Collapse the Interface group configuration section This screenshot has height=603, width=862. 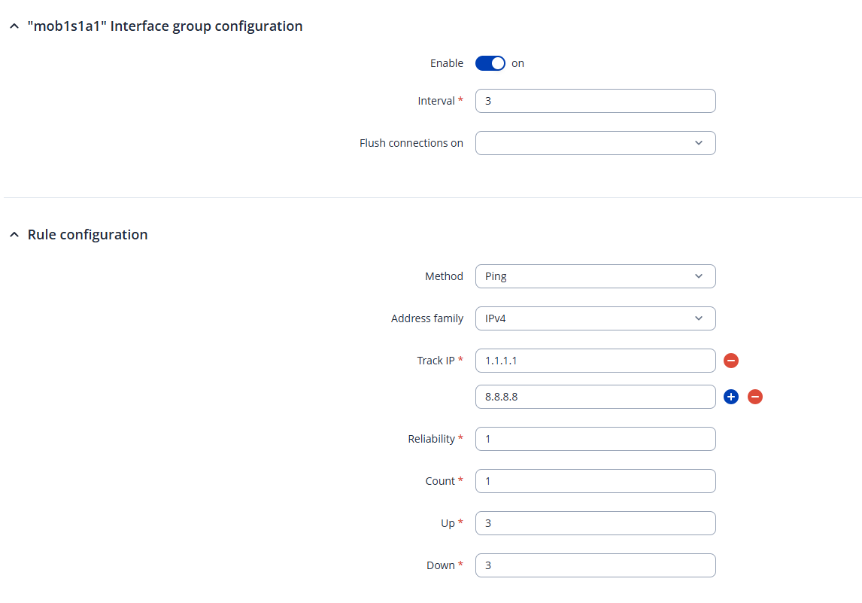click(14, 26)
